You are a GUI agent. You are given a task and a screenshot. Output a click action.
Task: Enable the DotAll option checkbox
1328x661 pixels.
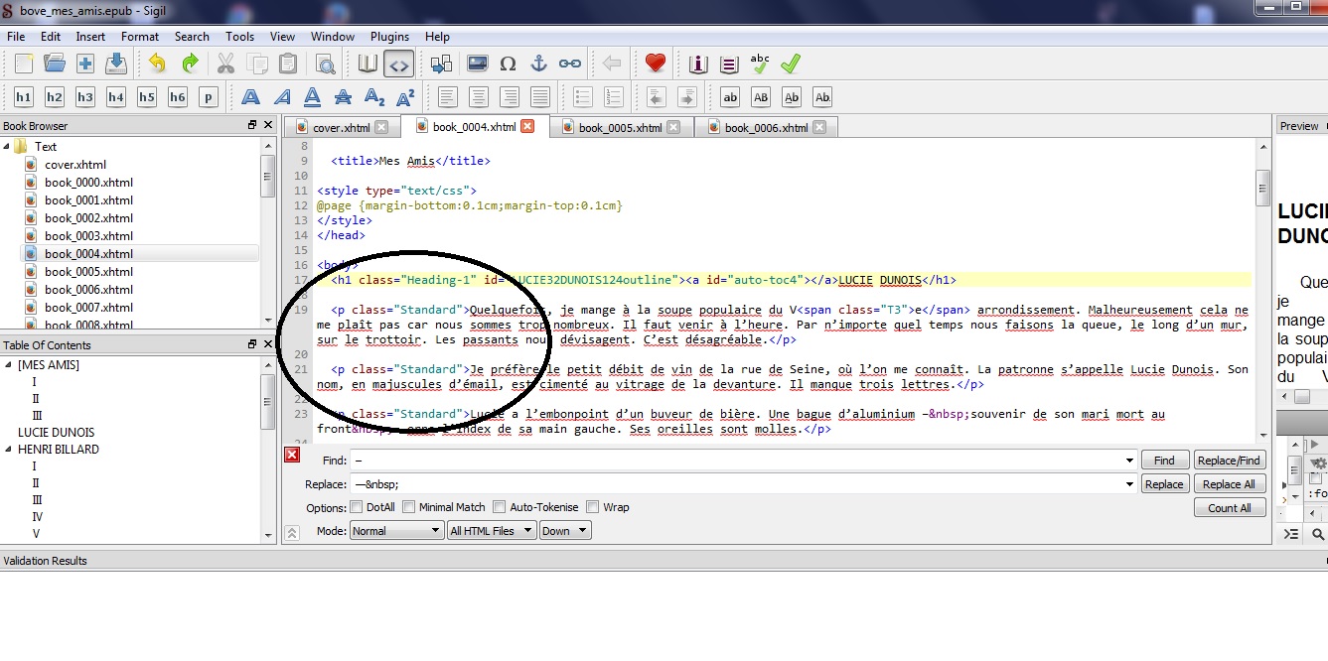[356, 507]
